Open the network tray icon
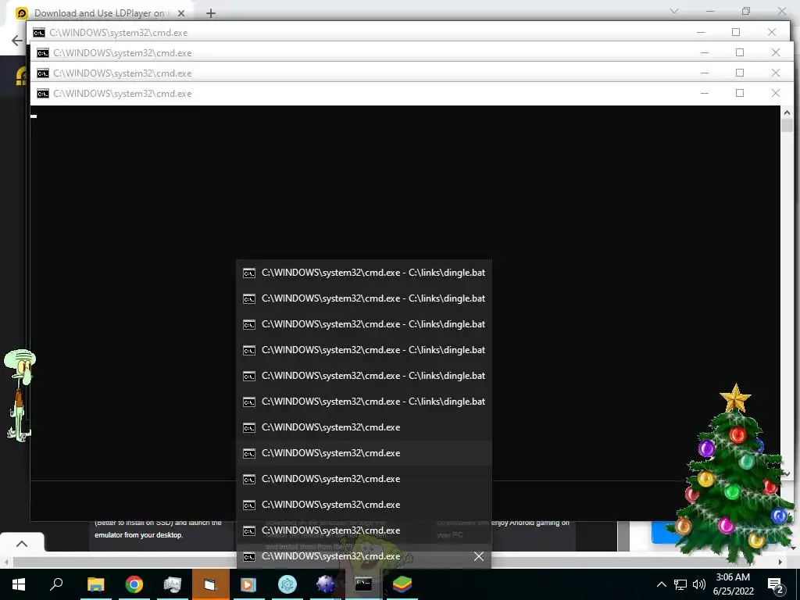The image size is (800, 600). 680,584
